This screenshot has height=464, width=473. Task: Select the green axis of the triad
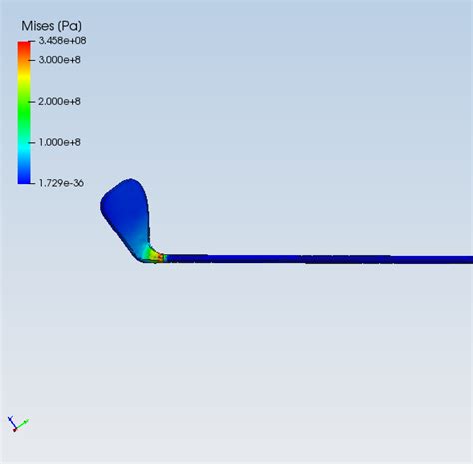tap(22, 424)
